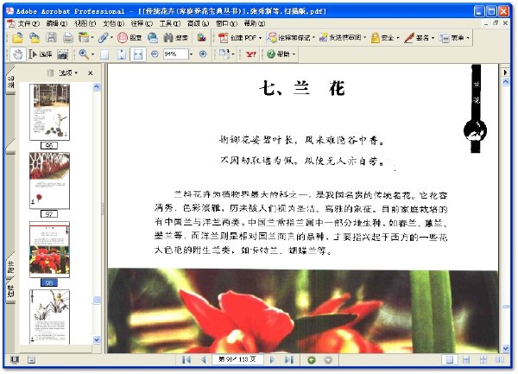Open the 工具 Tools menu
Viewport: 518px width, 374px height.
[170, 24]
